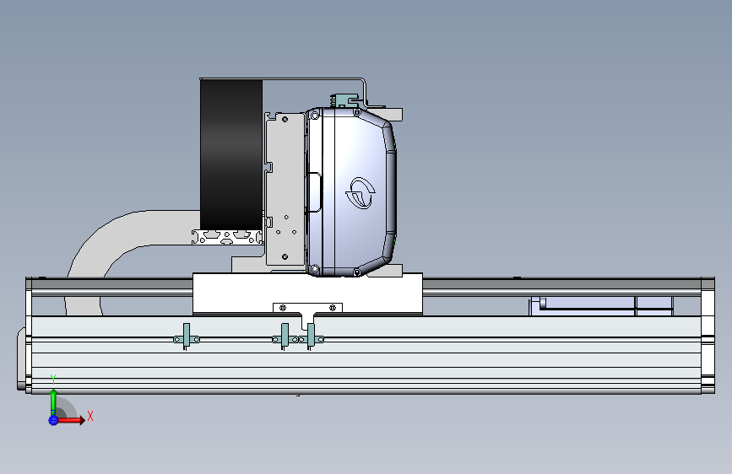
Task: Select the rounded left end cap of the rail
Action: click(x=21, y=358)
